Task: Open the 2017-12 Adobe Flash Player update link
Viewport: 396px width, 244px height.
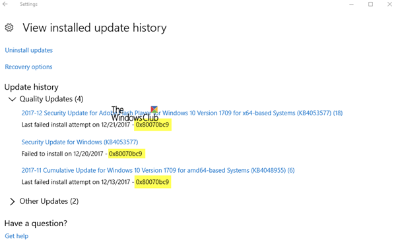Action: tap(182, 113)
